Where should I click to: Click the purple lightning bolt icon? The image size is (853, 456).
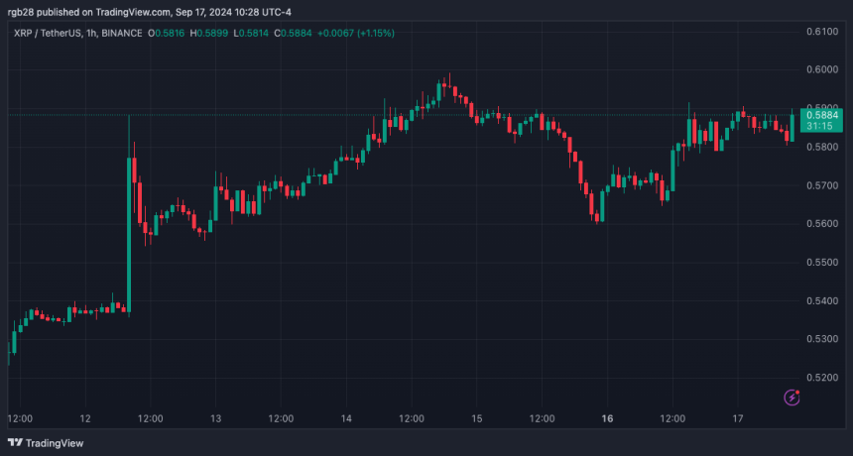click(792, 398)
